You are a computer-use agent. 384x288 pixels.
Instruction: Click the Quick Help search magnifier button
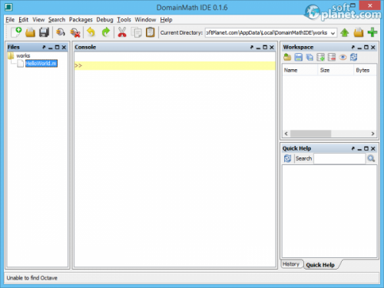[371, 158]
